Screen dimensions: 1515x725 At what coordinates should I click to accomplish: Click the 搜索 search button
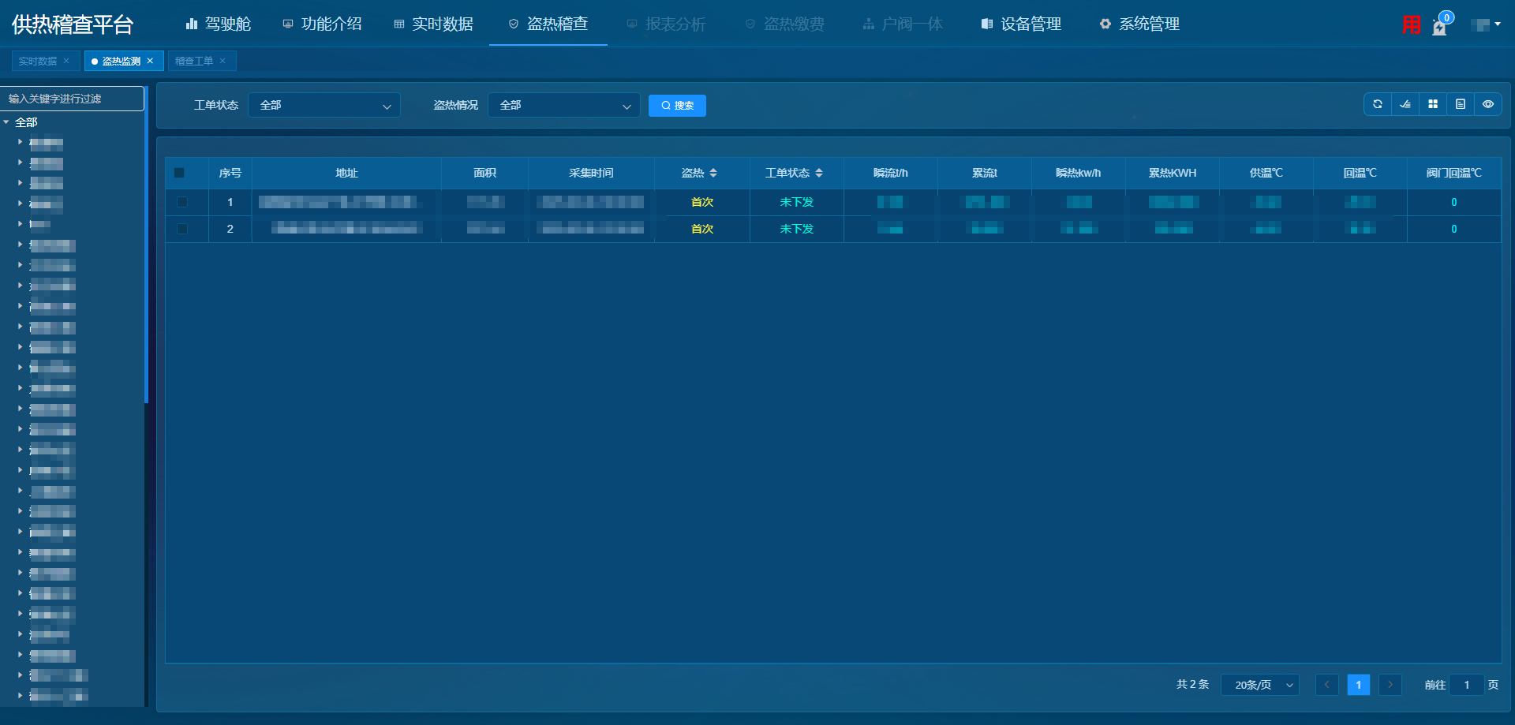point(676,105)
